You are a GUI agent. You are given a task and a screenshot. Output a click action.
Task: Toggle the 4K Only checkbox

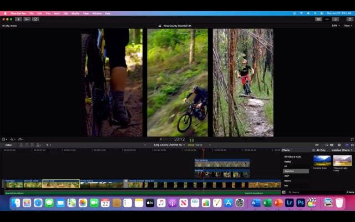click(x=313, y=150)
